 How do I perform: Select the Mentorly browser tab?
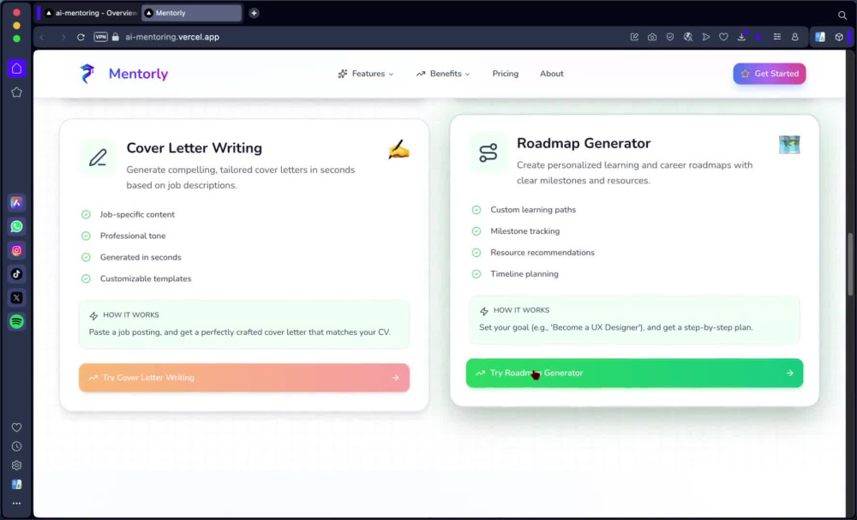point(191,13)
